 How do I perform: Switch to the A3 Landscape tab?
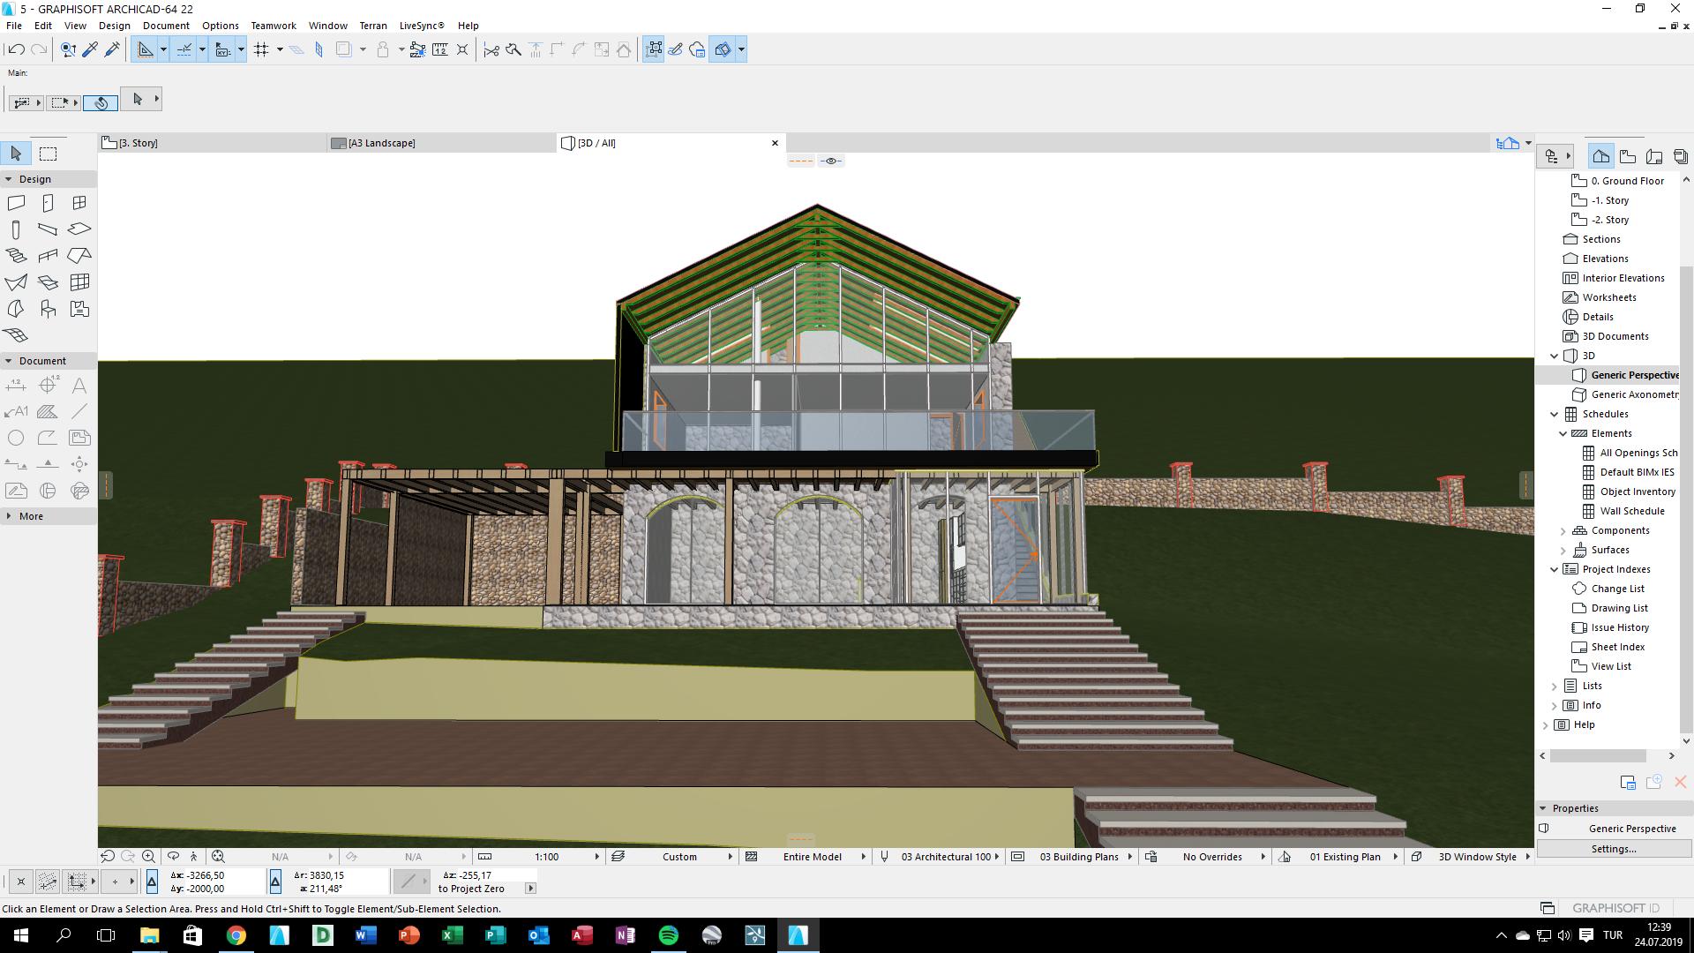(x=381, y=143)
